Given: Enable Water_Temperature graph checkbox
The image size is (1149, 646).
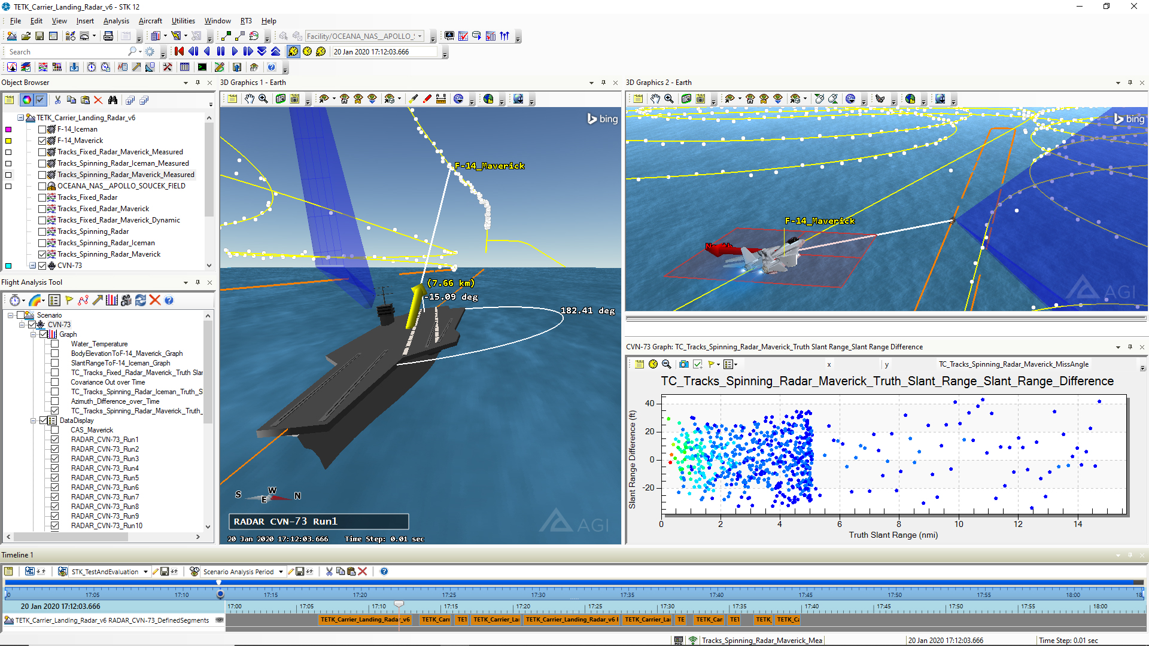Looking at the screenshot, I should [x=54, y=344].
